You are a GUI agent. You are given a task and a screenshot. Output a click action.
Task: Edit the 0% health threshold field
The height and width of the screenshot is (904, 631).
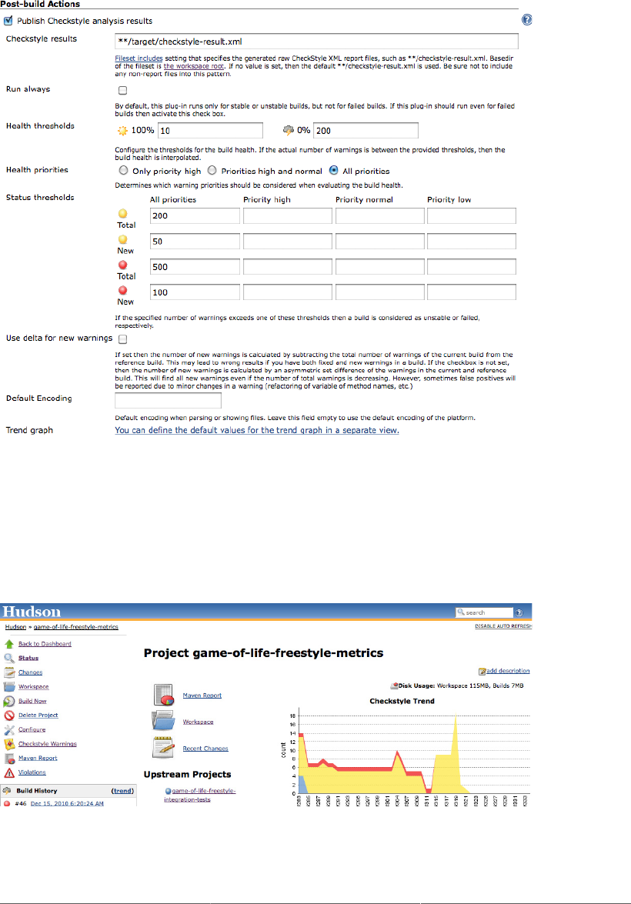(x=366, y=130)
